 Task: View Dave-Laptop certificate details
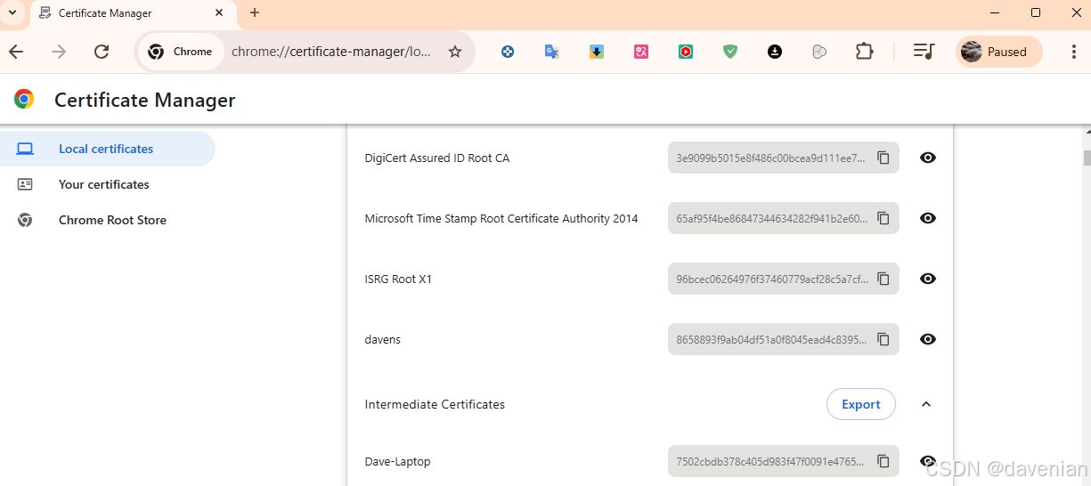[x=928, y=461]
